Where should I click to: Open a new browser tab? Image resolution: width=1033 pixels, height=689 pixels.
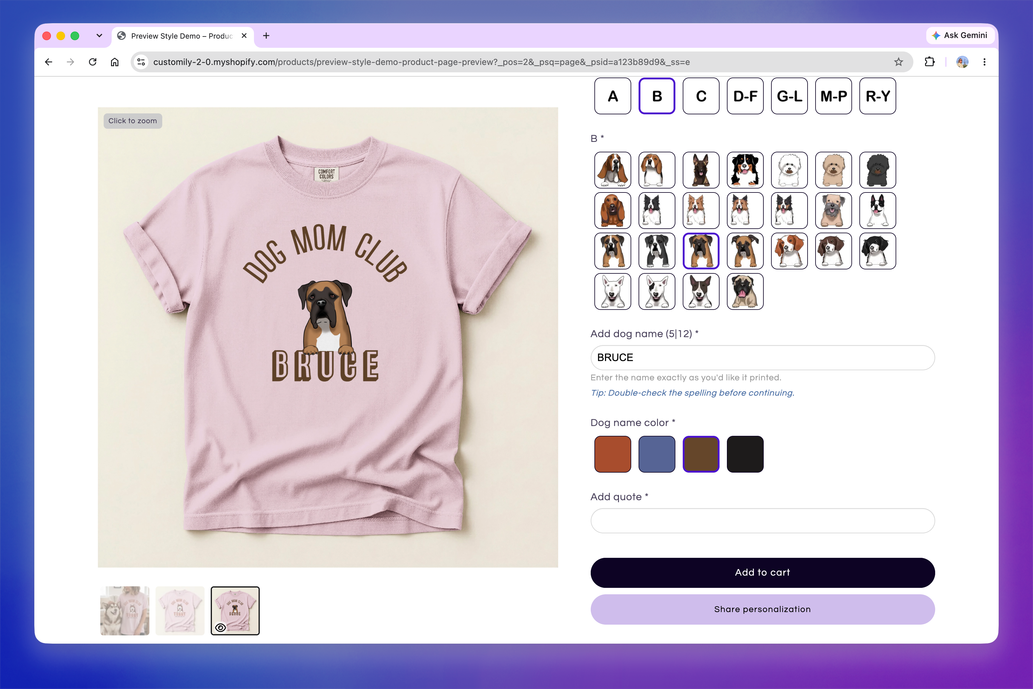[266, 36]
